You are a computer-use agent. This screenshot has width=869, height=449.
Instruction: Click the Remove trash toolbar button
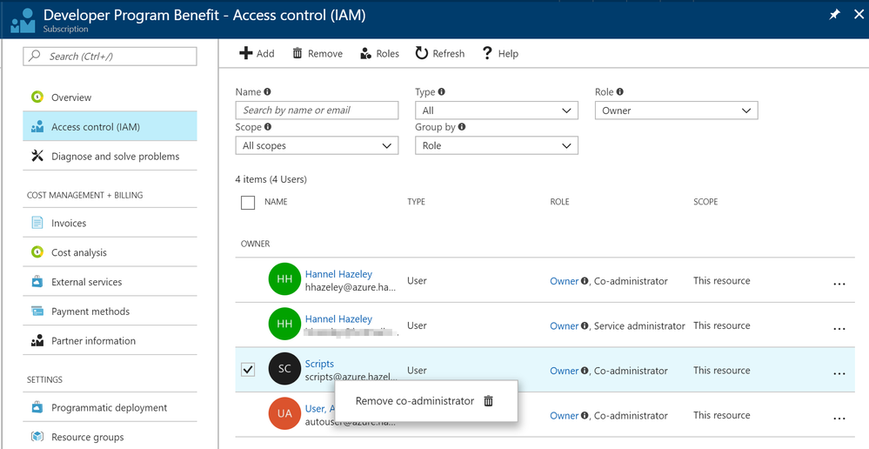(x=318, y=53)
